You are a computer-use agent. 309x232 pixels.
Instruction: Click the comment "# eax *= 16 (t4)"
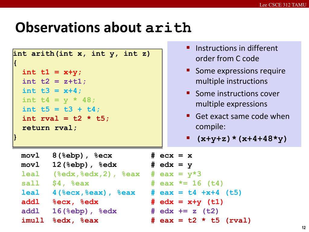click(187, 183)
